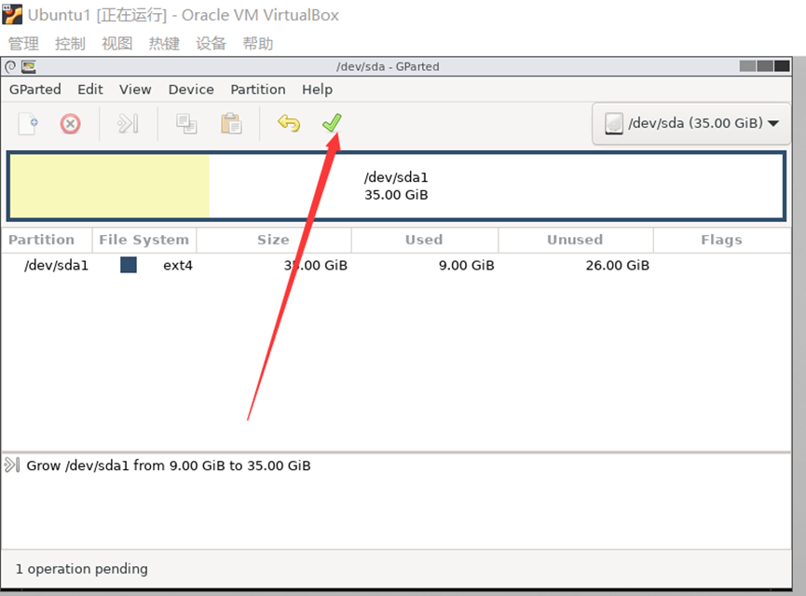Click the Size column header
The height and width of the screenshot is (596, 806).
click(273, 240)
